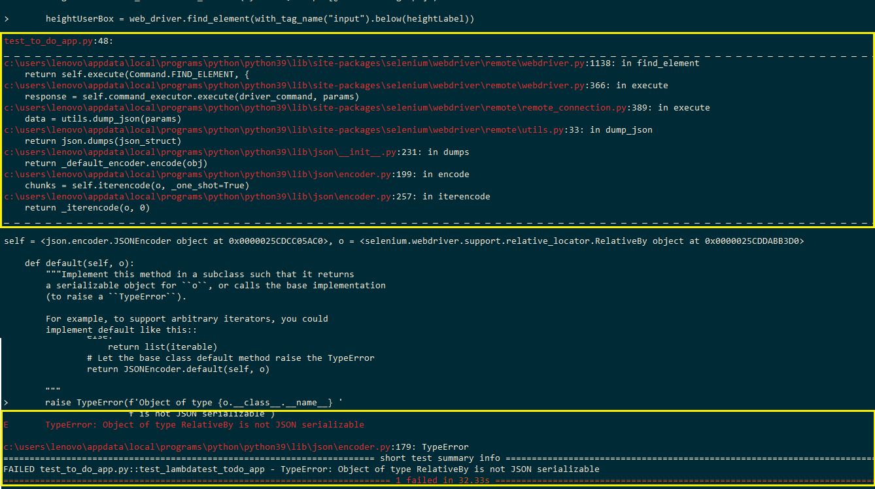Image resolution: width=875 pixels, height=489 pixels.
Task: Click the encoder.py:257 in iterencode path
Action: point(247,197)
